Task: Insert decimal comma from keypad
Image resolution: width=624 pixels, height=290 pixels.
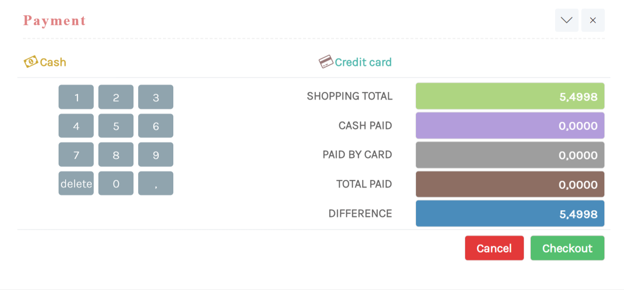Action: coord(156,183)
